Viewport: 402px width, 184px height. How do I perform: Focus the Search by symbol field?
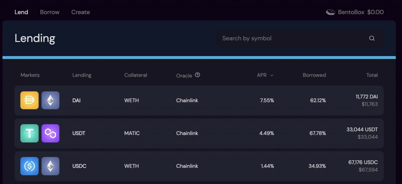[300, 38]
